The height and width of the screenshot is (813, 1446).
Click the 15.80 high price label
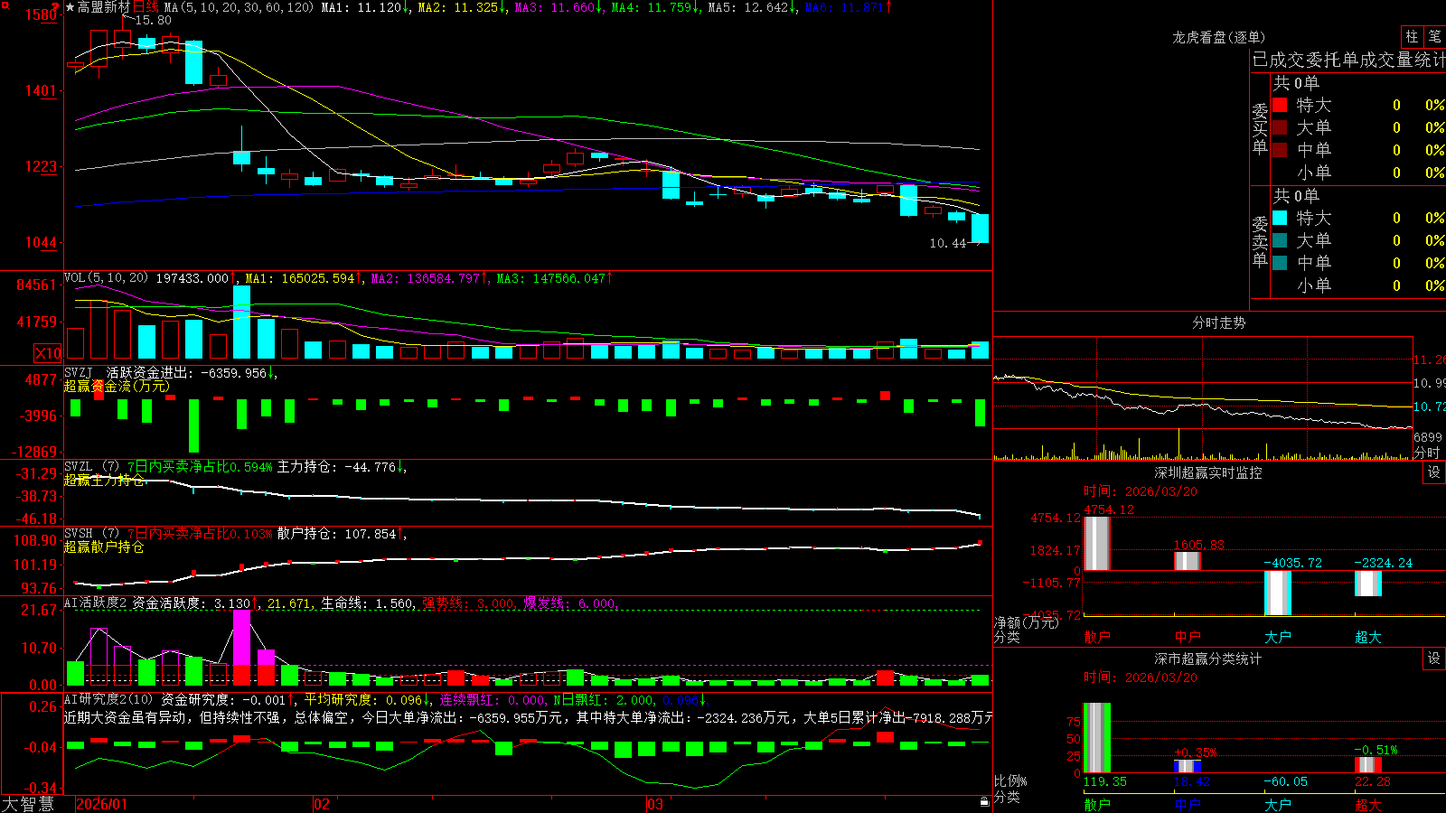coord(153,20)
